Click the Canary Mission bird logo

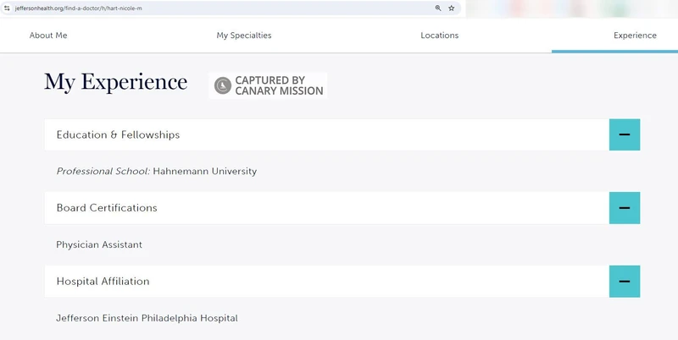(x=223, y=85)
